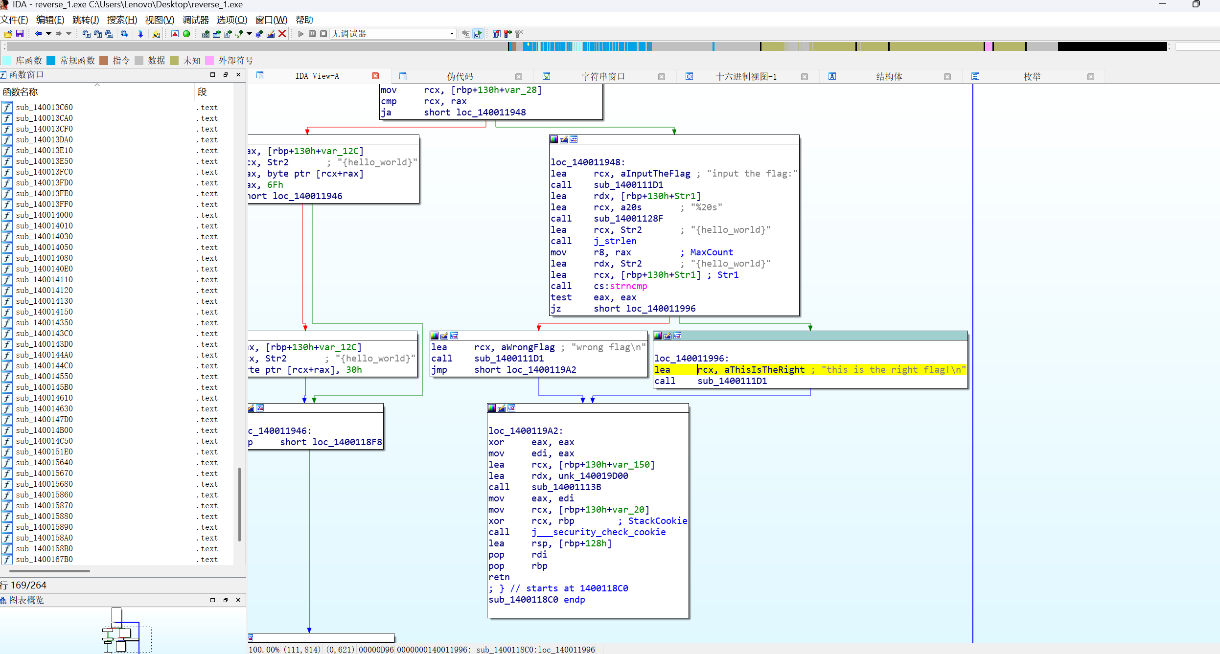Expand the dropdown next to the struct icon
The width and height of the screenshot is (1220, 654).
coord(249,34)
